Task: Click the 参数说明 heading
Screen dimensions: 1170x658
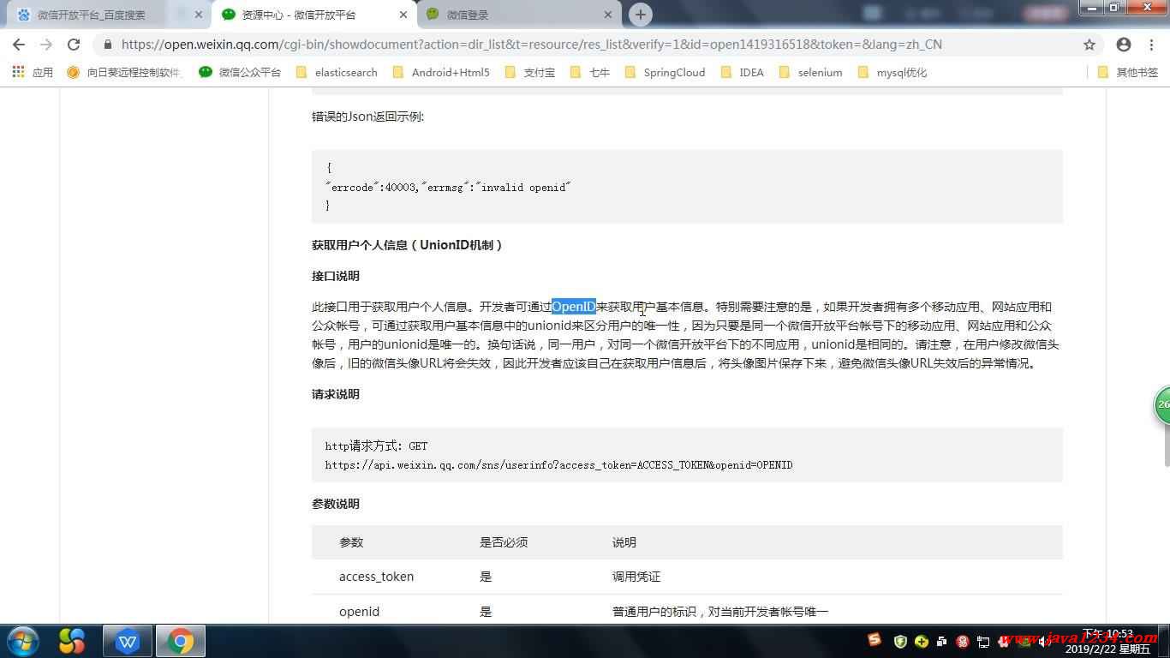Action: 336,504
